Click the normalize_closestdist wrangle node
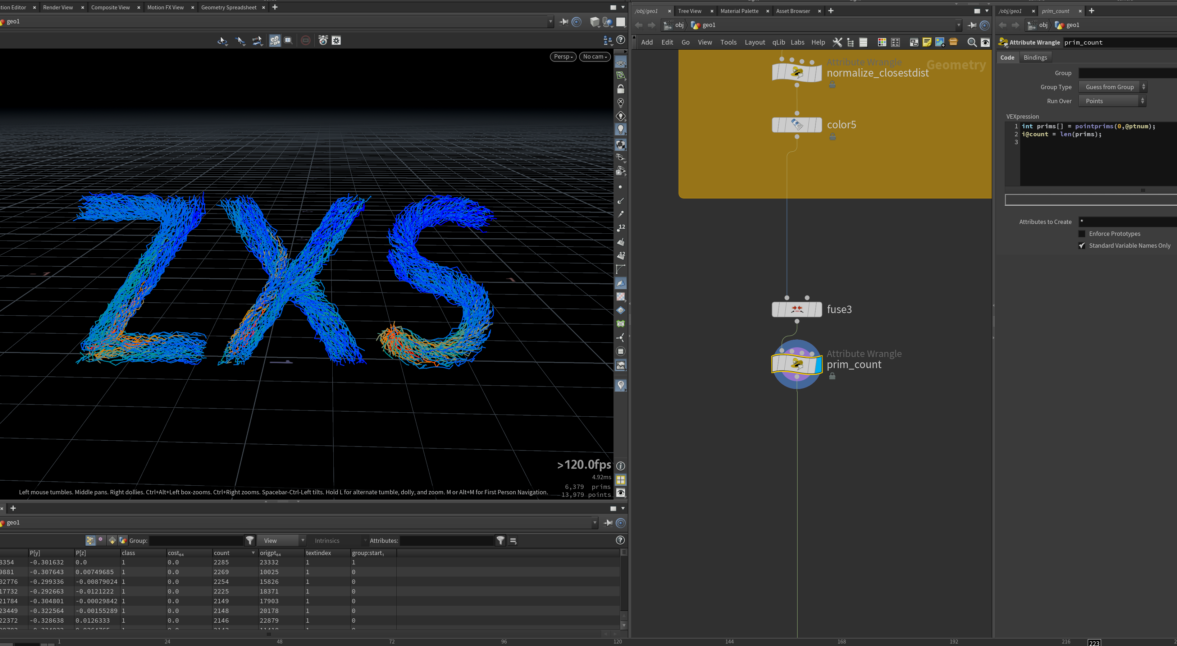The height and width of the screenshot is (646, 1177). pyautogui.click(x=797, y=73)
